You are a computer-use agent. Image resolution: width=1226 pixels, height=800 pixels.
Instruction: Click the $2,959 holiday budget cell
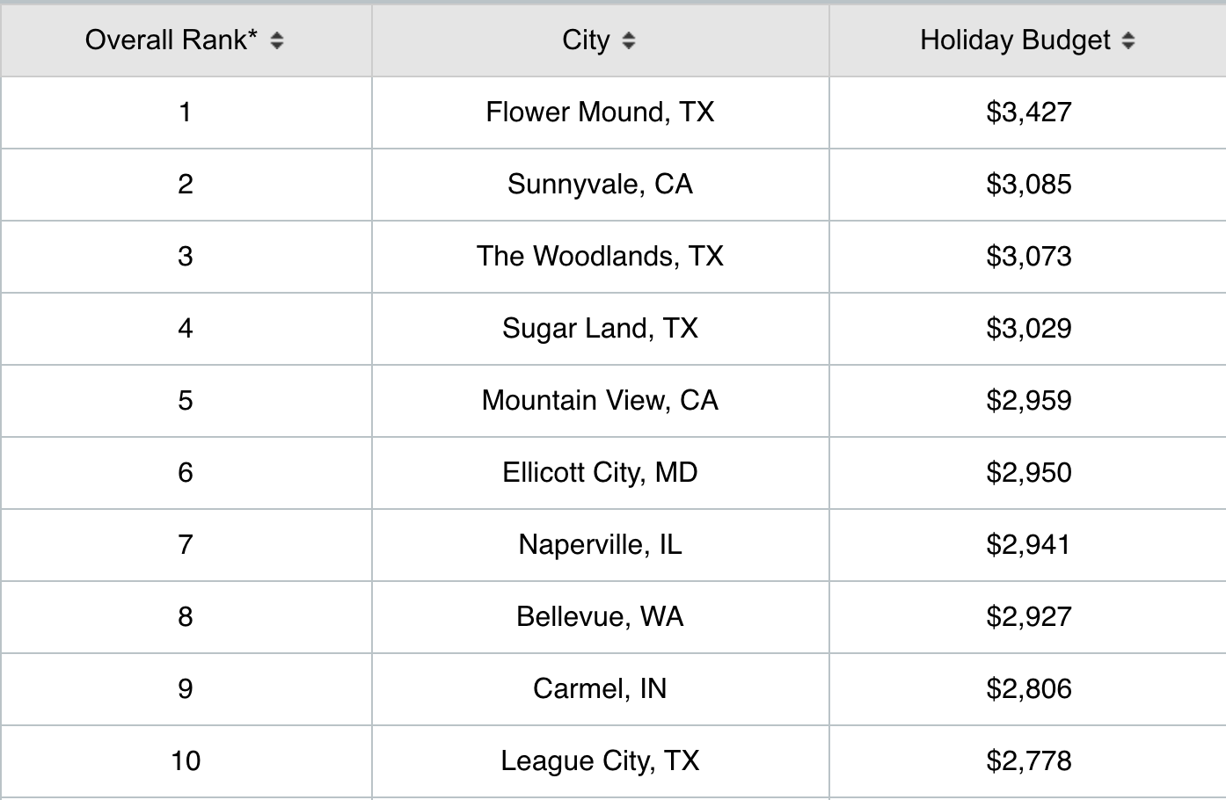(1028, 401)
